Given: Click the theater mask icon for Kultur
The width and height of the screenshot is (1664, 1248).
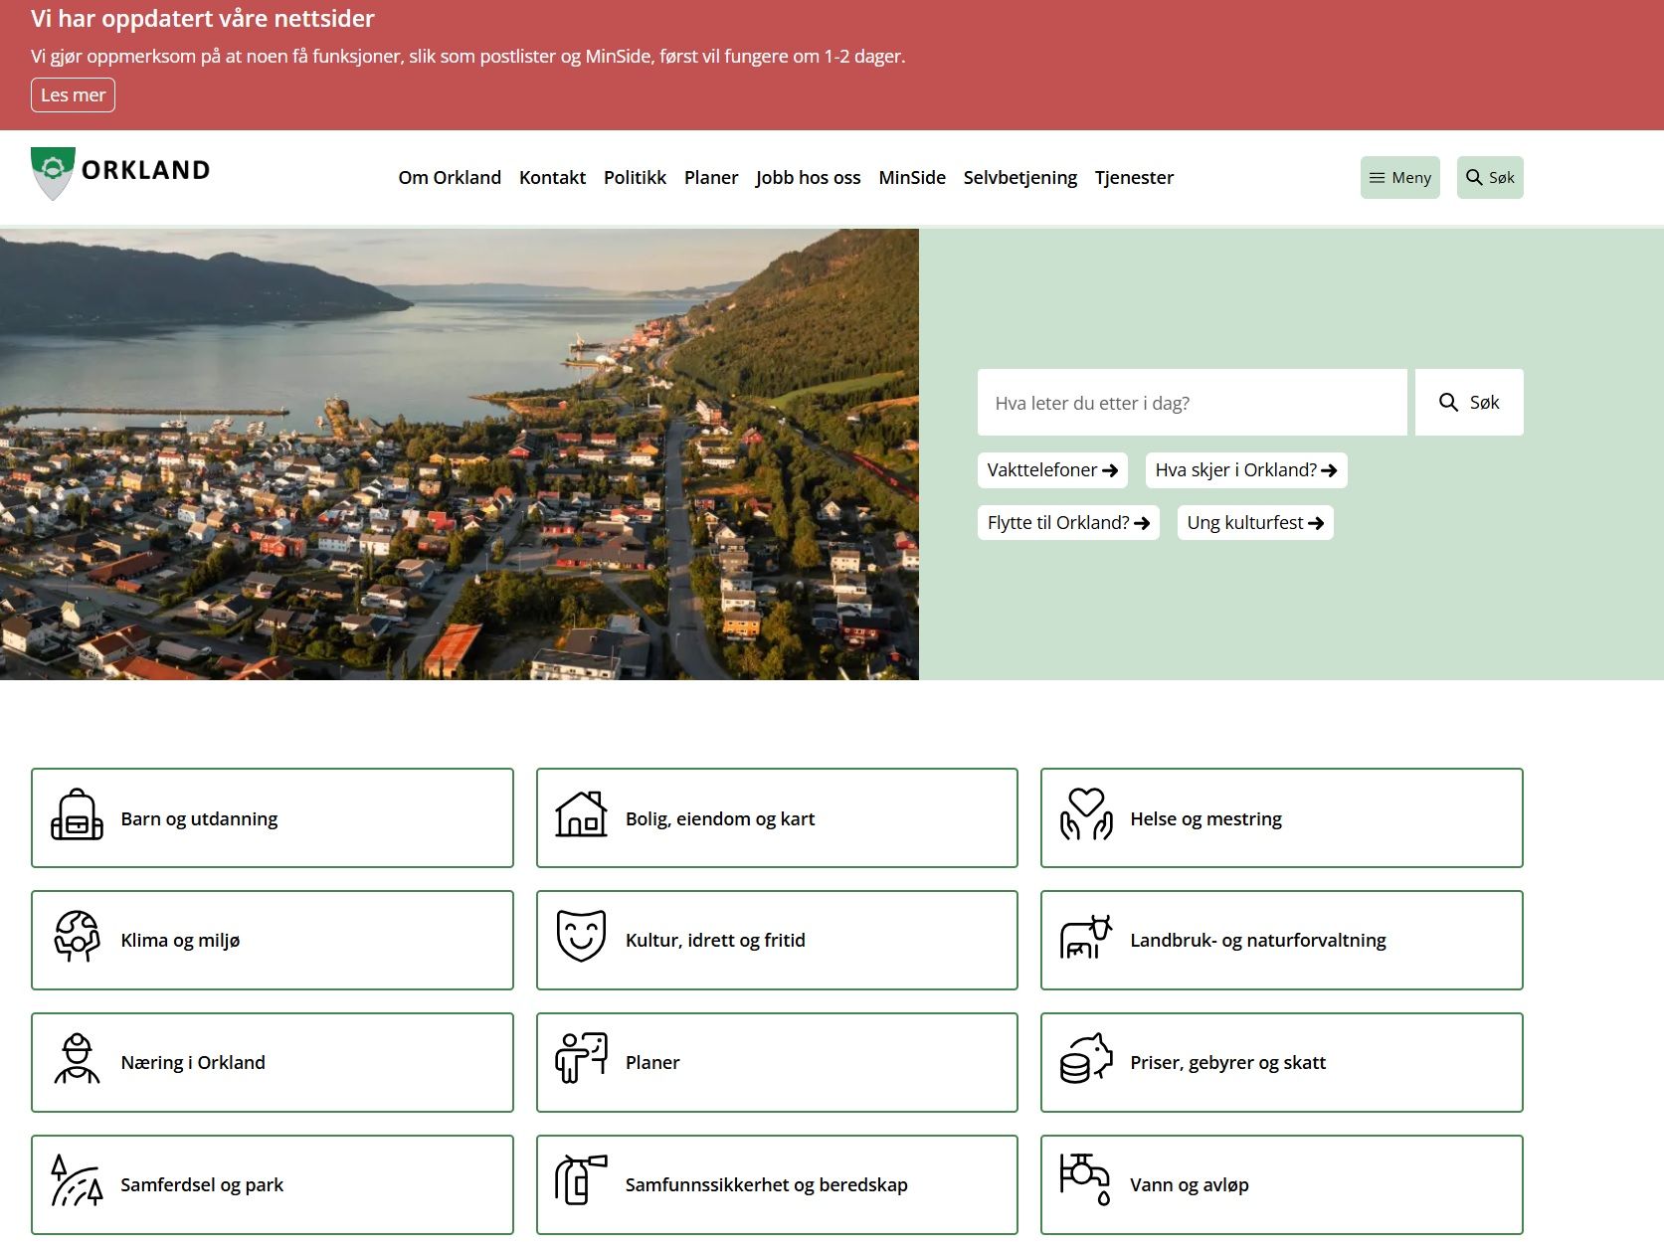Looking at the screenshot, I should click(x=581, y=937).
